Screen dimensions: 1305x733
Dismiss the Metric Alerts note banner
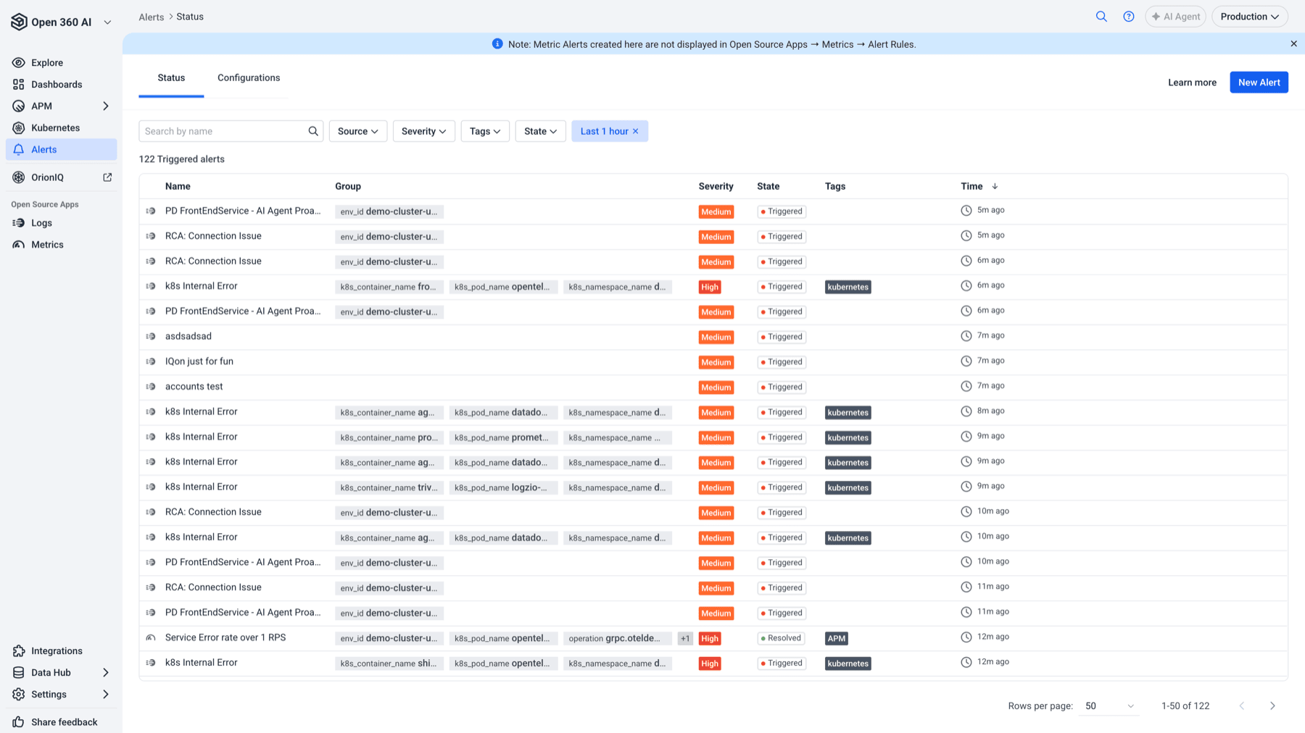(1293, 44)
